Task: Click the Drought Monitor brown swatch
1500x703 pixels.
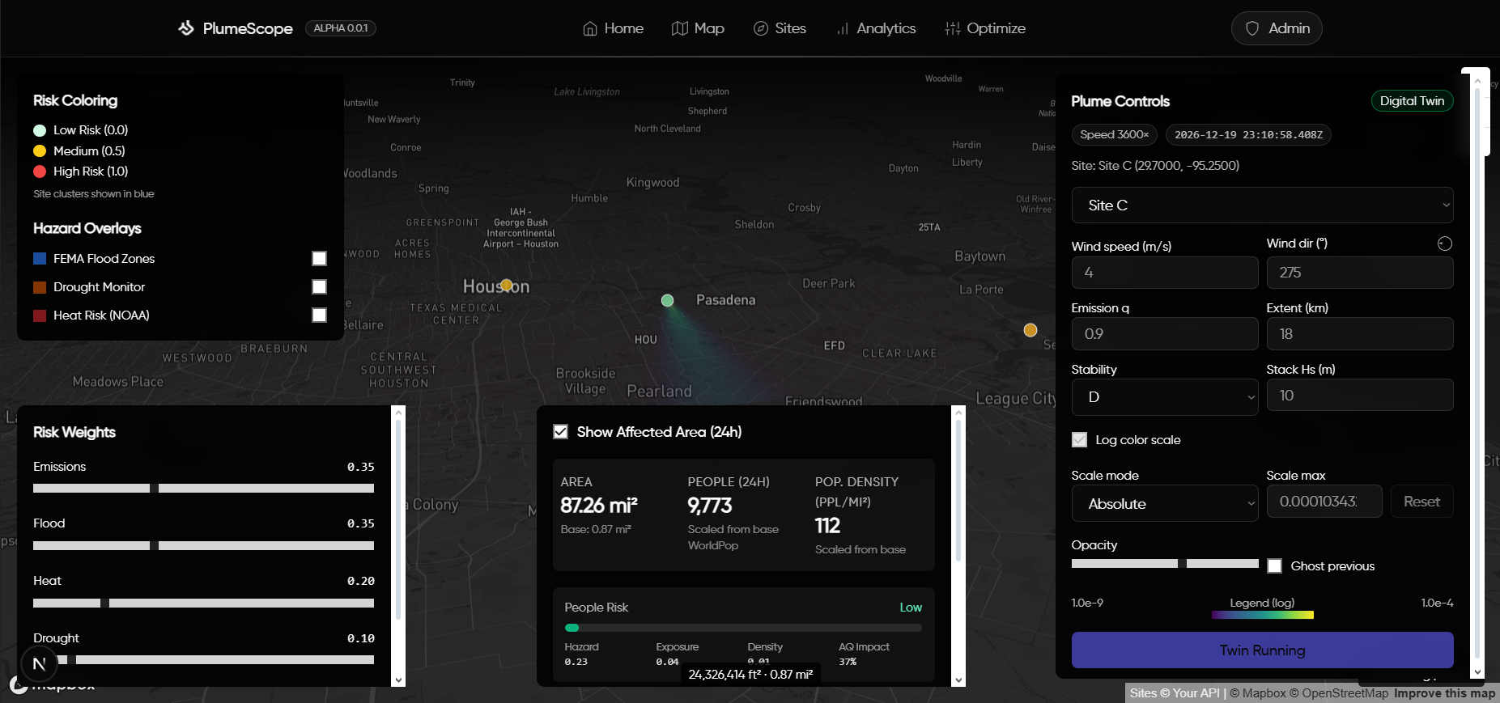Action: (x=40, y=287)
